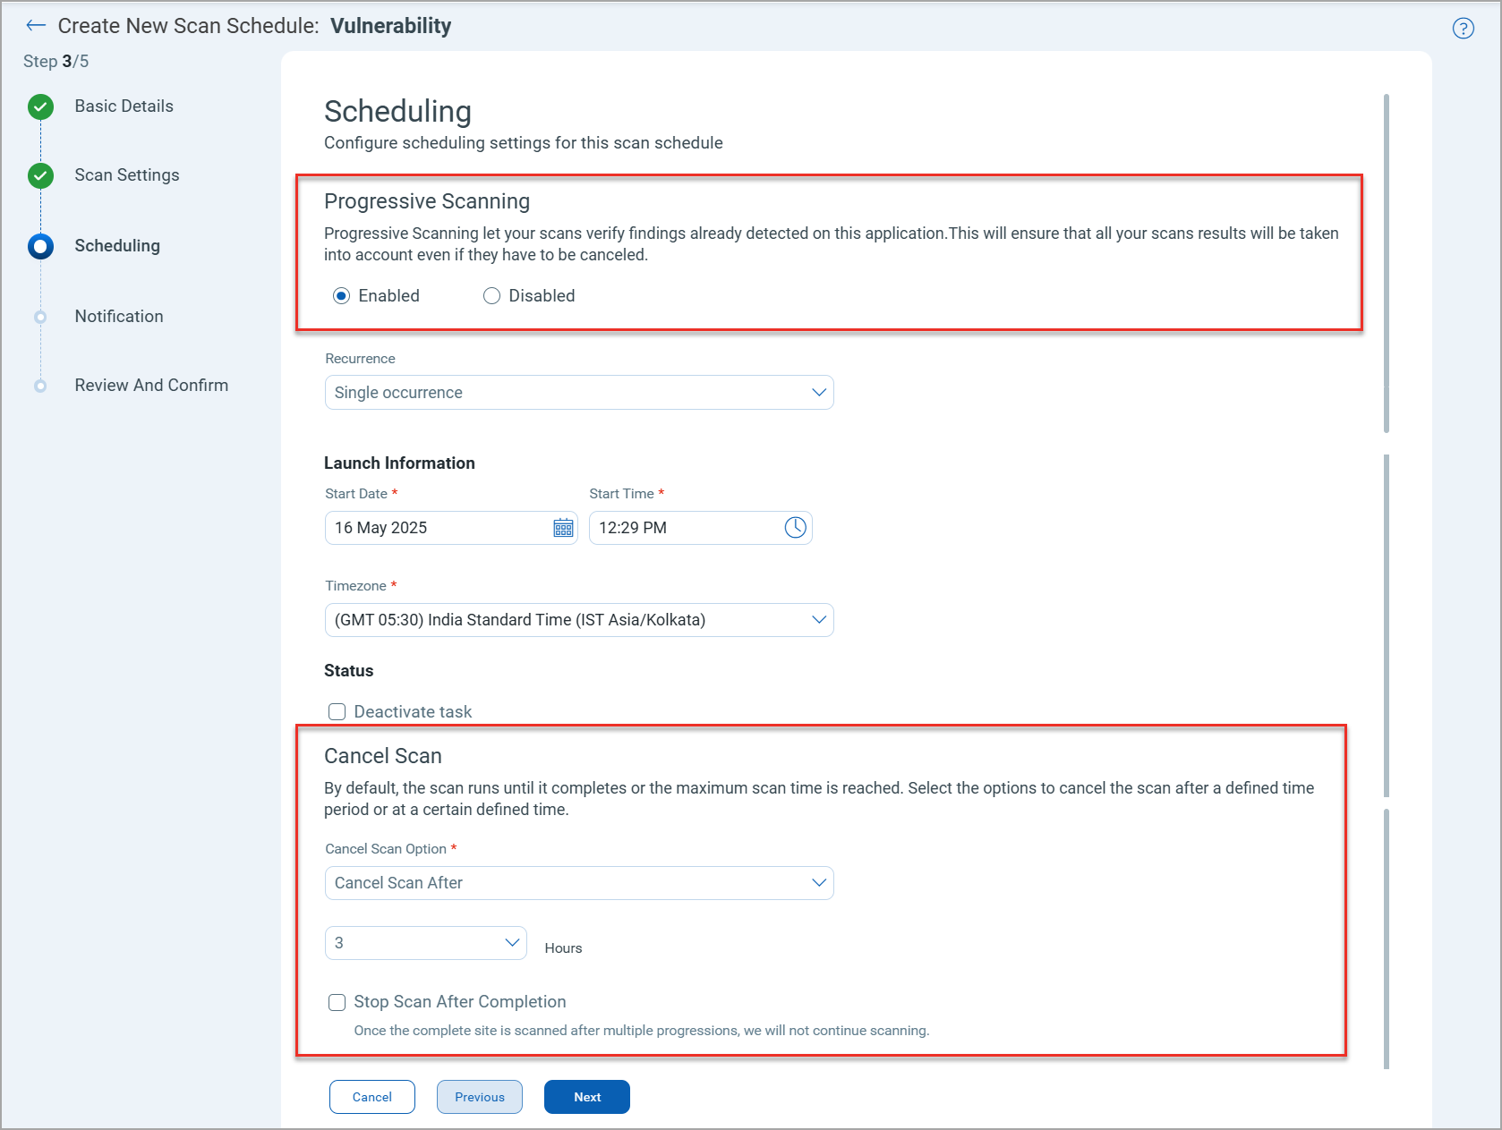Change the hours value in the Cancel Scan selector
The width and height of the screenshot is (1502, 1130).
(x=425, y=942)
